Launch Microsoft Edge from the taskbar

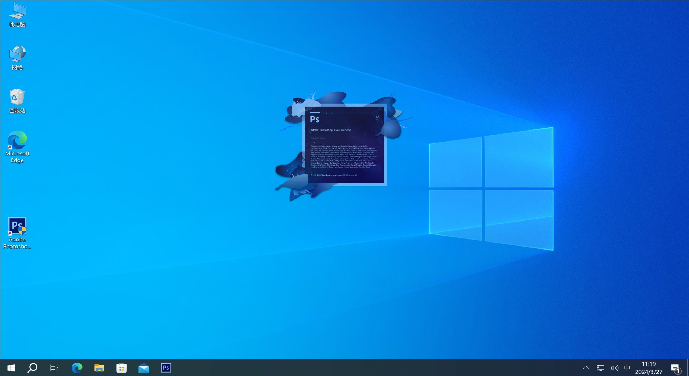tap(77, 368)
